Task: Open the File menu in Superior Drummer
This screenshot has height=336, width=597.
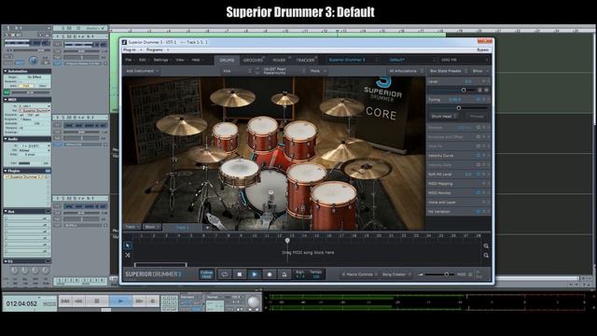Action: (x=130, y=60)
